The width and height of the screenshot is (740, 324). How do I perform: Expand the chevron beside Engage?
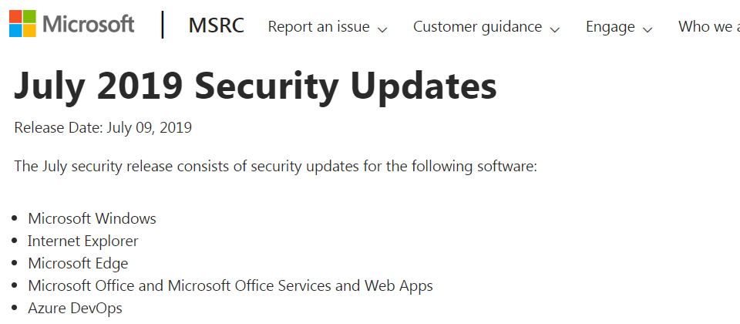[x=648, y=29]
